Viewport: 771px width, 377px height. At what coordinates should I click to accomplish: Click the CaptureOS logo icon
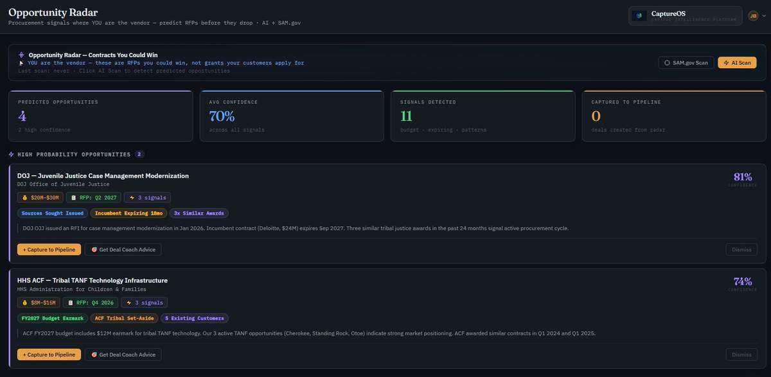pyautogui.click(x=639, y=16)
